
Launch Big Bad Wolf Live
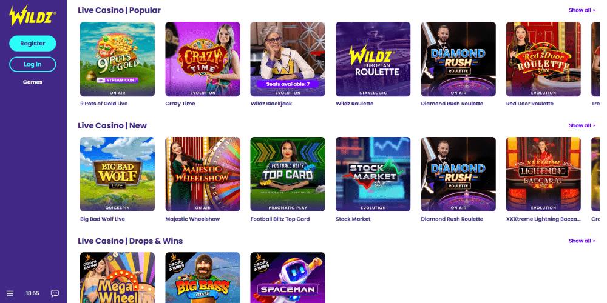pos(117,175)
